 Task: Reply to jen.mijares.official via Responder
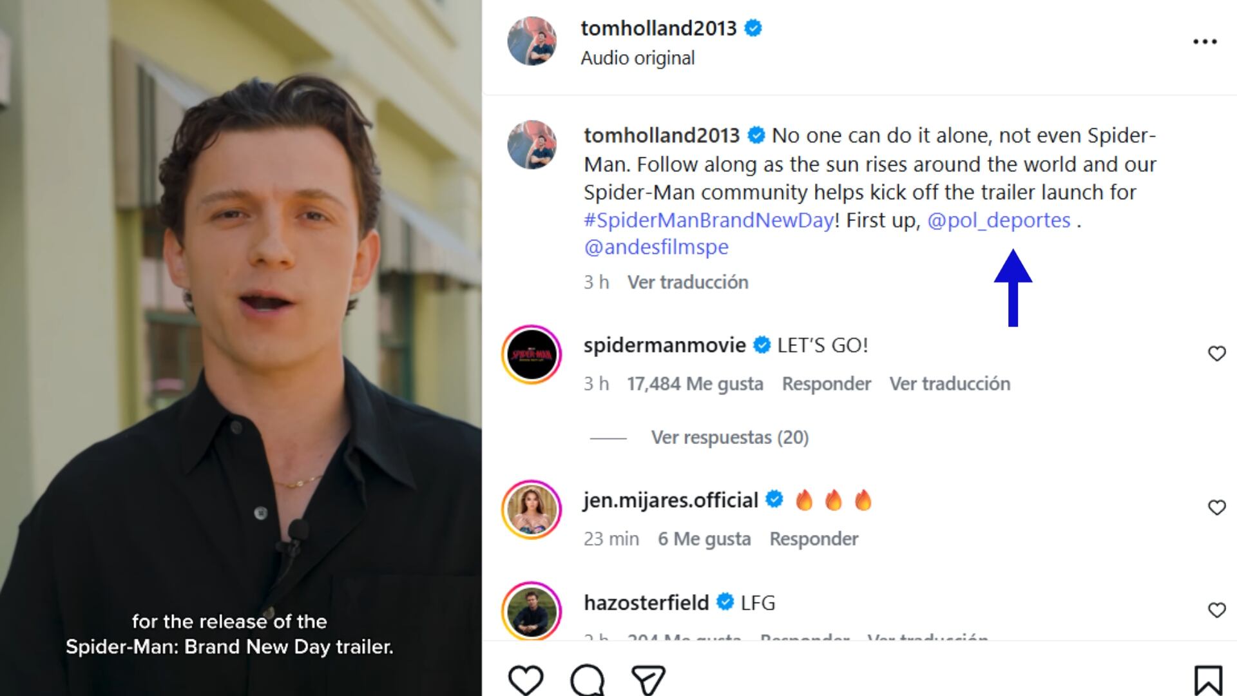[814, 538]
